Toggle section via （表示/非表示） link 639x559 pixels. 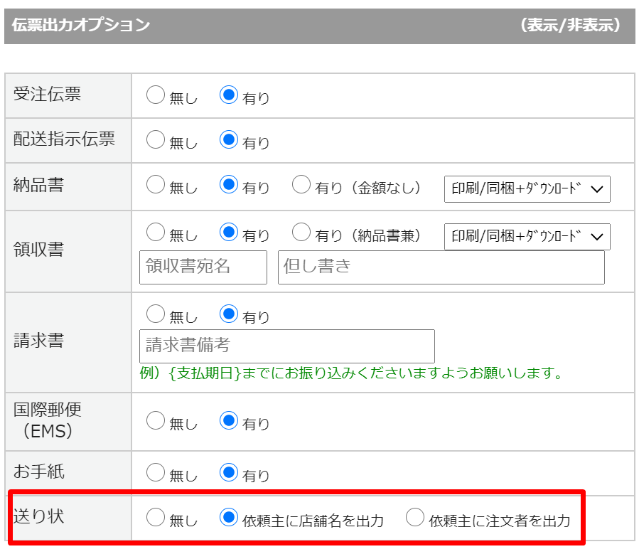pos(571,26)
